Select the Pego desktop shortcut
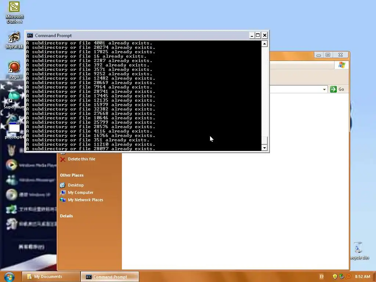 pyautogui.click(x=14, y=70)
